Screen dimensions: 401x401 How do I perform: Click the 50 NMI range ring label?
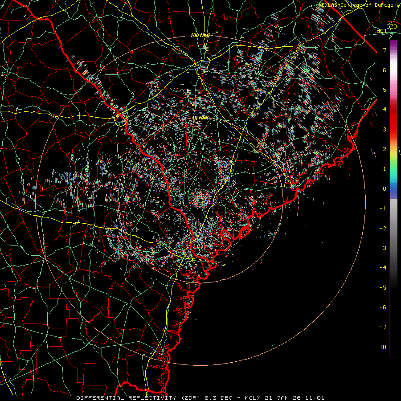pos(200,118)
